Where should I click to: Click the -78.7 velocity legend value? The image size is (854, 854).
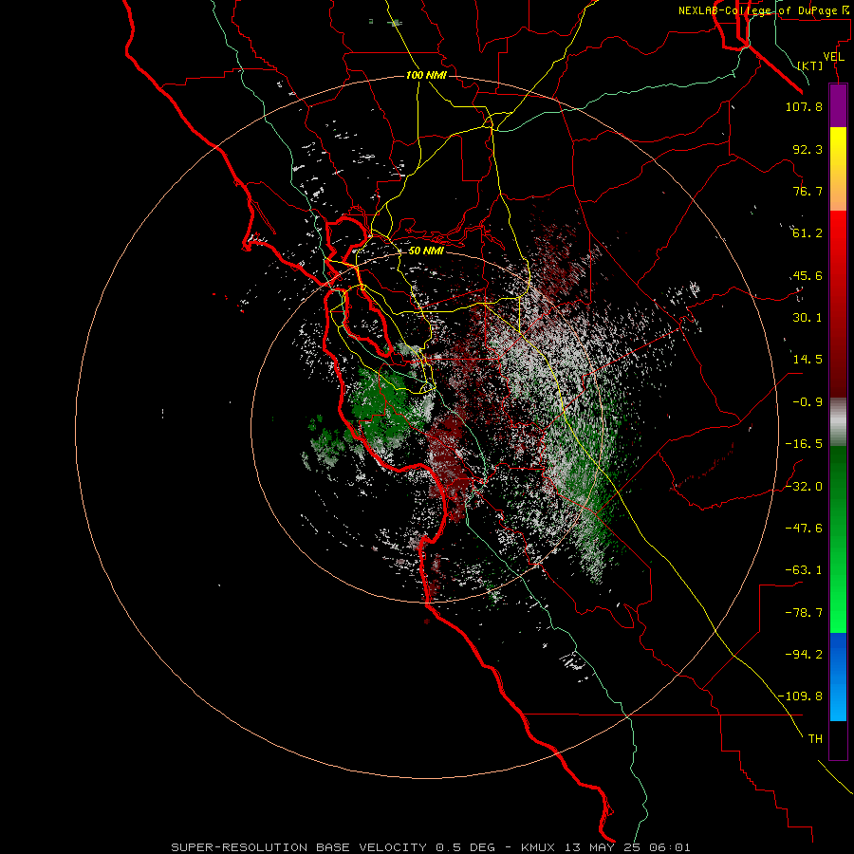point(804,613)
